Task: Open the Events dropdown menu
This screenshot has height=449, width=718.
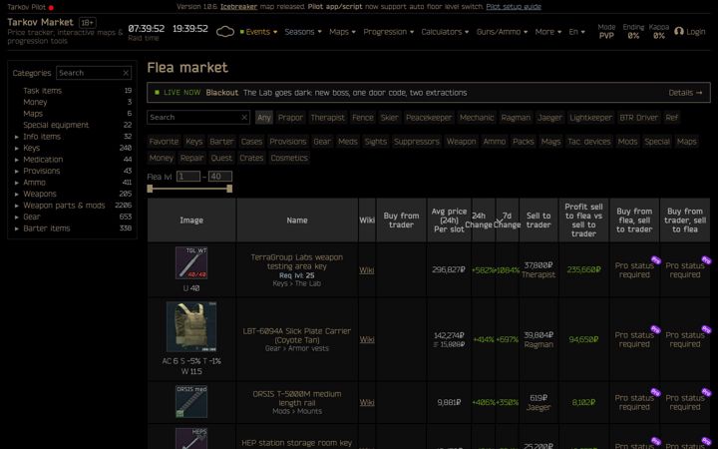Action: pos(258,32)
